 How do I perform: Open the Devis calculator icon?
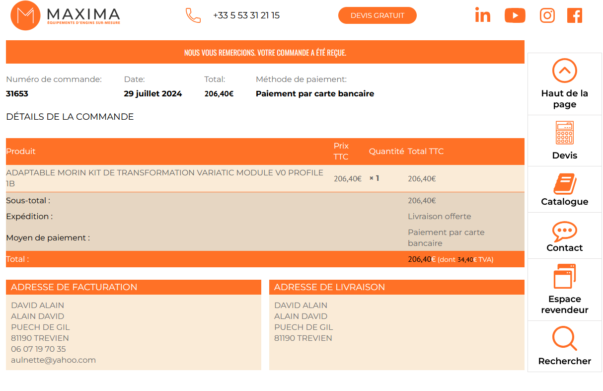click(x=564, y=133)
